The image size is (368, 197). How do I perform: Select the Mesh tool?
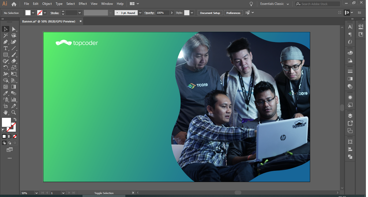coord(6,87)
